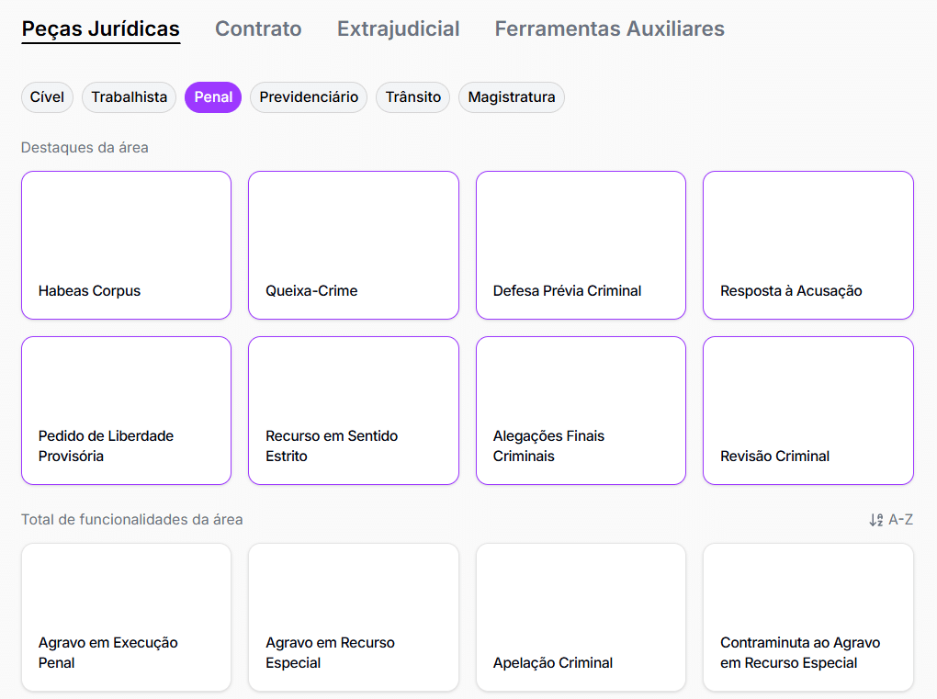Select the Cível area filter
Image resolution: width=937 pixels, height=699 pixels.
pos(47,97)
